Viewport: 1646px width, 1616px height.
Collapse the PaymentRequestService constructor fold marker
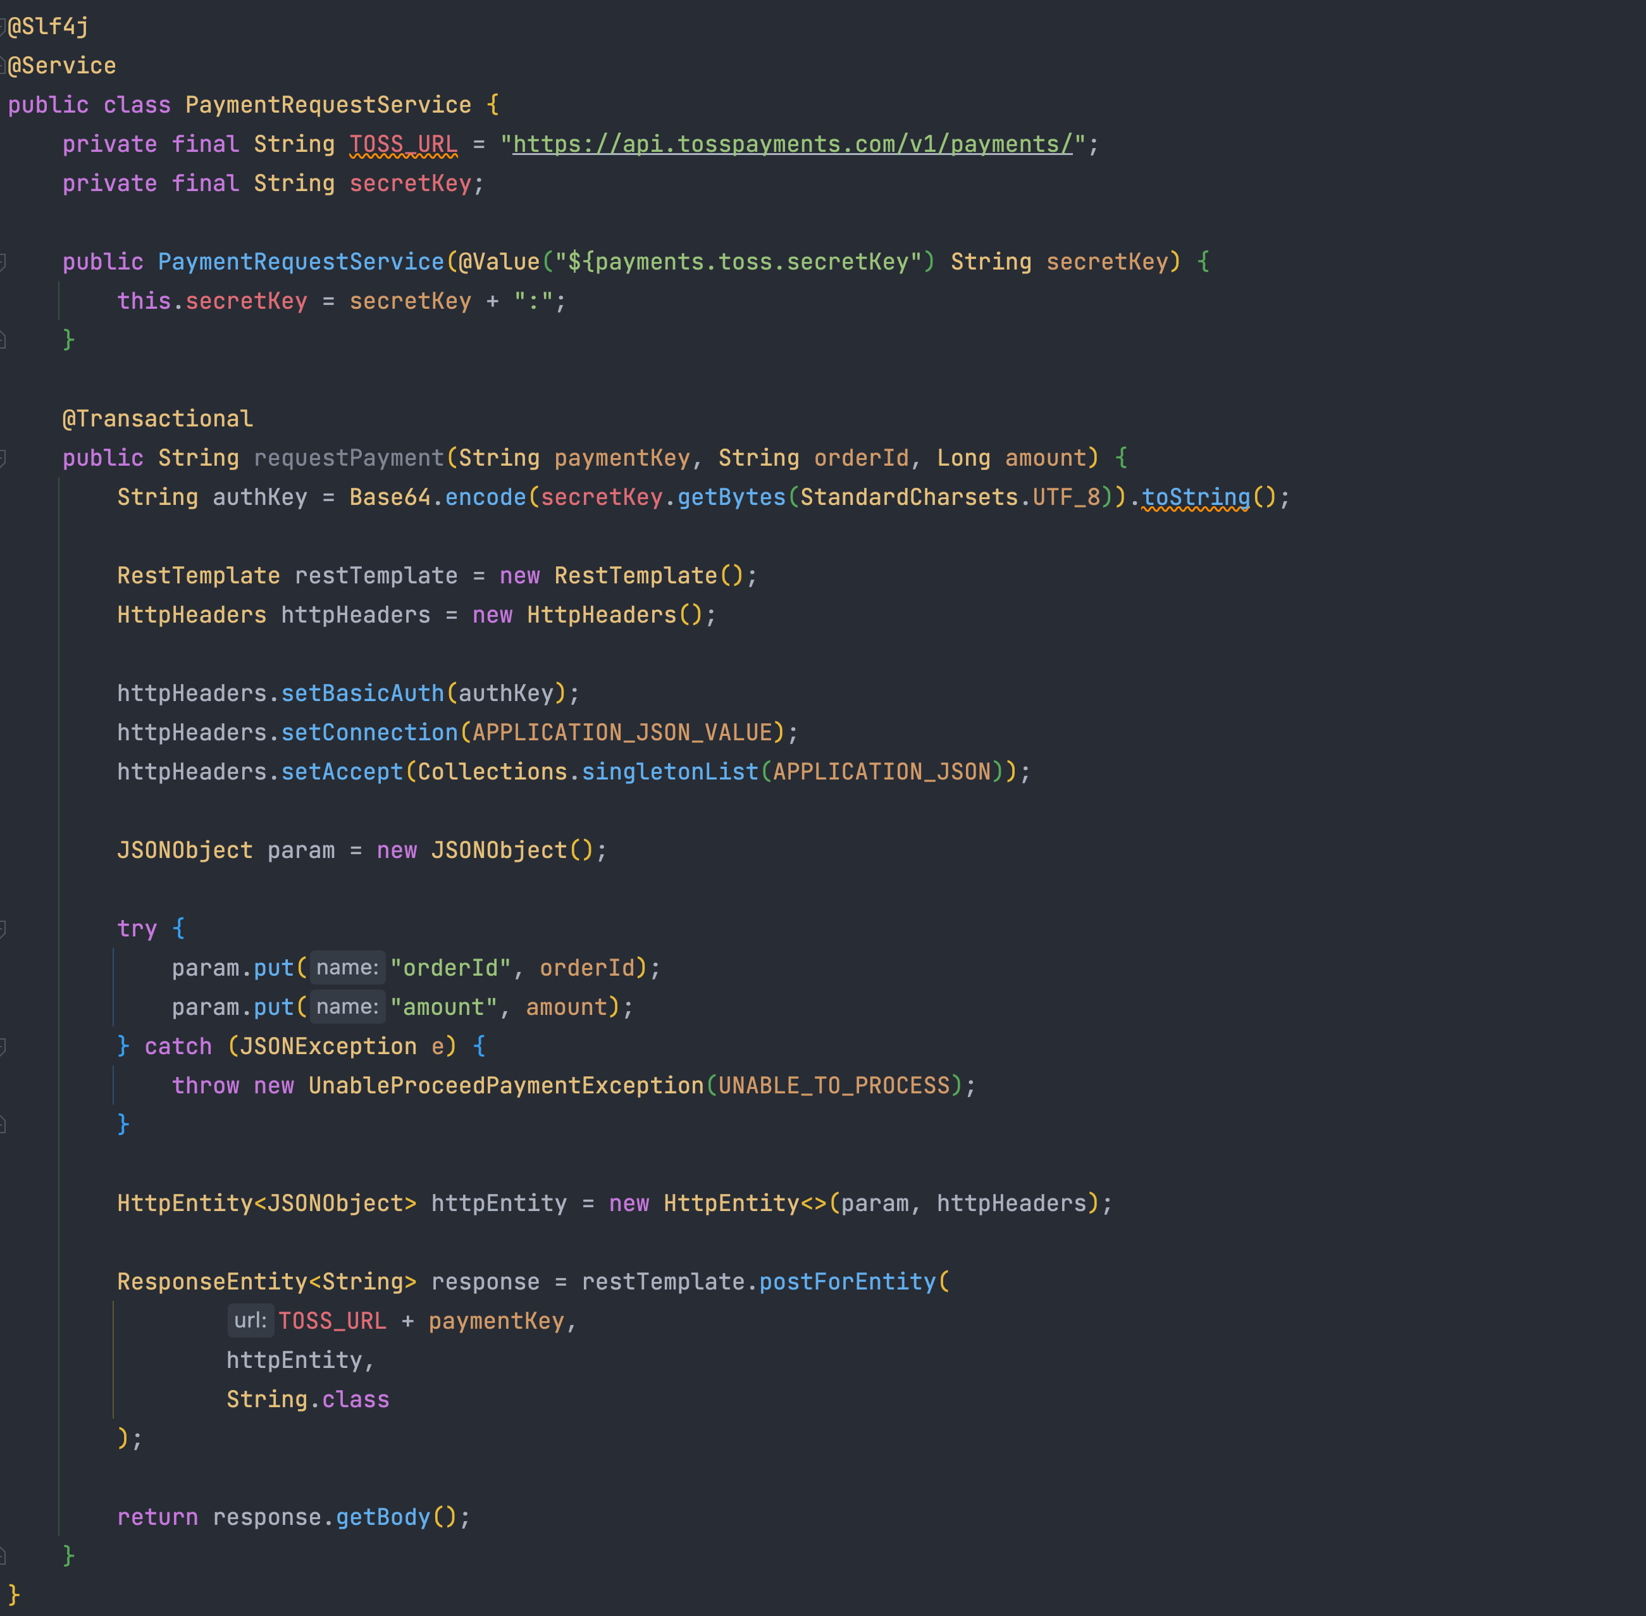point(3,262)
